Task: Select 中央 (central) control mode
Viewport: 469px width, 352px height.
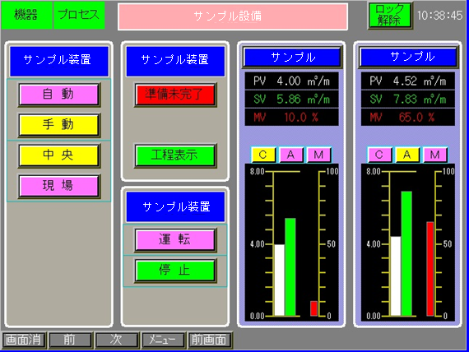Action: [59, 155]
